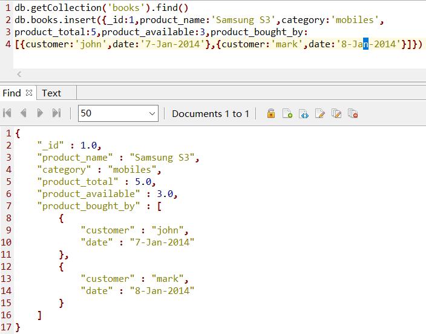Click "7-Jan-2014" date in results
This screenshot has height=334, width=426.
coord(162,242)
